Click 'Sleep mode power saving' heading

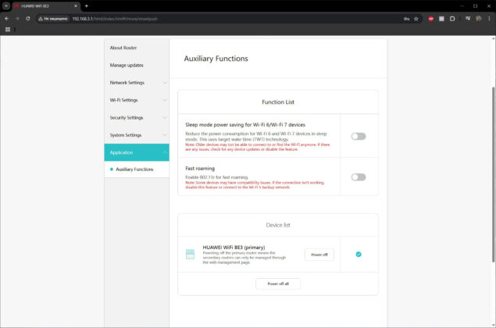tap(245, 125)
